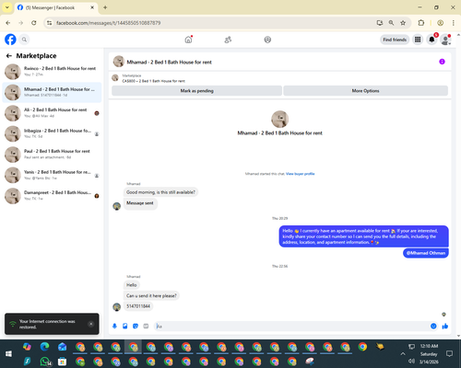
Task: Bookmark this page with star icon
Action: click(x=403, y=23)
